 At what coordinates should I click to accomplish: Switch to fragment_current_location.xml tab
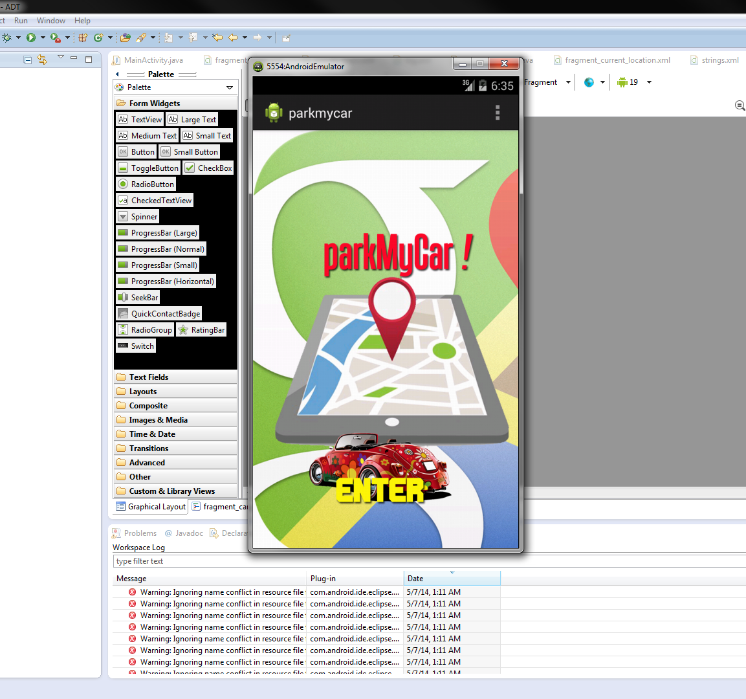pyautogui.click(x=612, y=60)
